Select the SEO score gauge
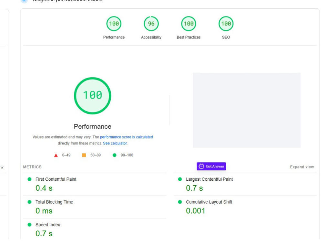This screenshot has width=323, height=242. [226, 24]
